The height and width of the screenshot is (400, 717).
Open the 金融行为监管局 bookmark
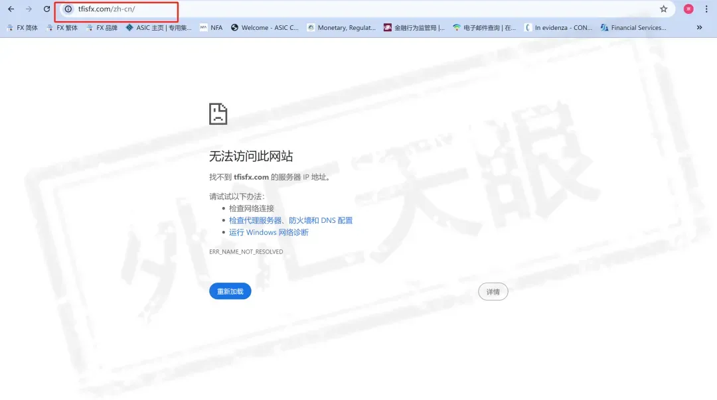[x=414, y=27]
